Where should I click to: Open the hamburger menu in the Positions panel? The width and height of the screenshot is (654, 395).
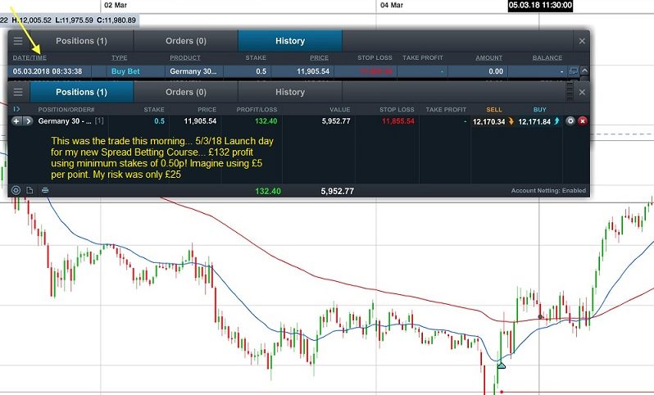tap(18, 93)
